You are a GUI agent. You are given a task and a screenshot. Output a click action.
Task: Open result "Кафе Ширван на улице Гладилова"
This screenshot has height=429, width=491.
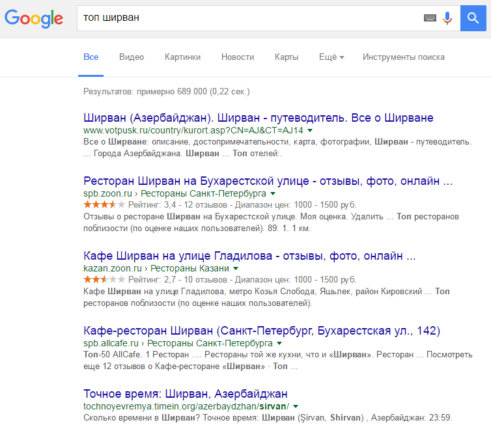[x=249, y=256]
